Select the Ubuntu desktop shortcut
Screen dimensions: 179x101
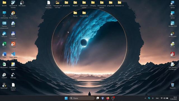point(13,45)
